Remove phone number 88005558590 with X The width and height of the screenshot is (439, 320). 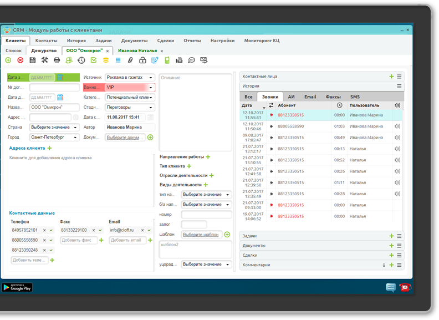44,240
